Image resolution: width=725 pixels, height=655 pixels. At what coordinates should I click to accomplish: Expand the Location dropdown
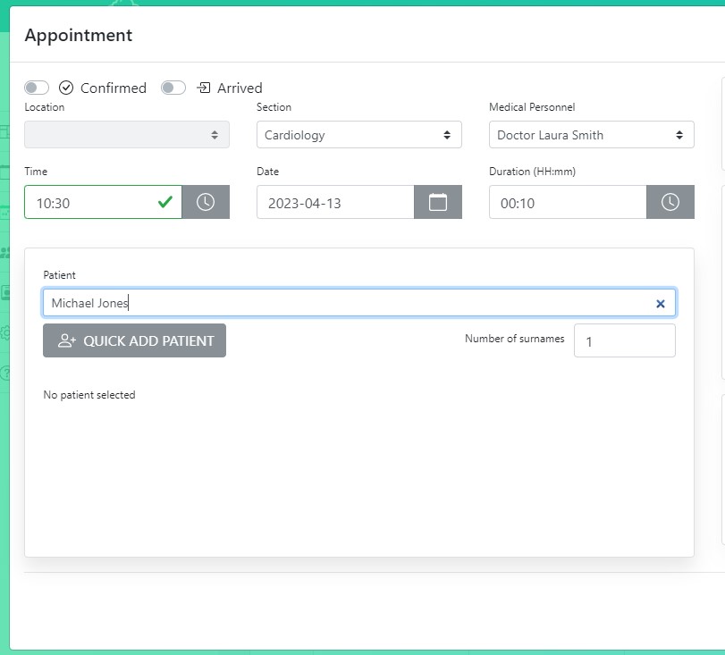coord(127,135)
